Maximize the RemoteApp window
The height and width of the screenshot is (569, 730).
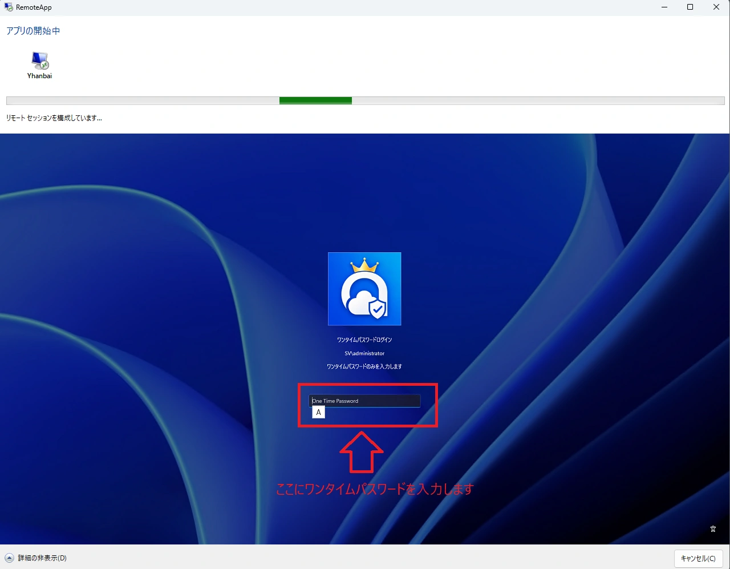(690, 7)
